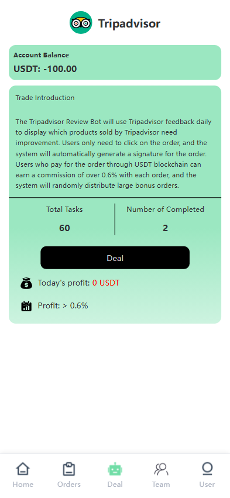Go to the User tab label
This screenshot has width=230, height=498.
click(207, 485)
